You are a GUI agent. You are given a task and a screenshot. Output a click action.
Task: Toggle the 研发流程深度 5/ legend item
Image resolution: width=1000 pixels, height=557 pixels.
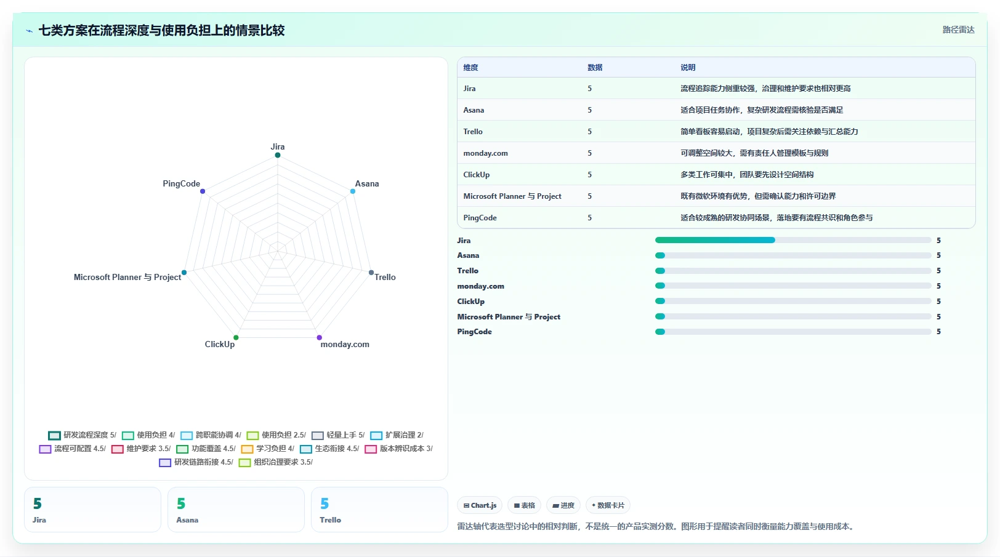tap(83, 435)
